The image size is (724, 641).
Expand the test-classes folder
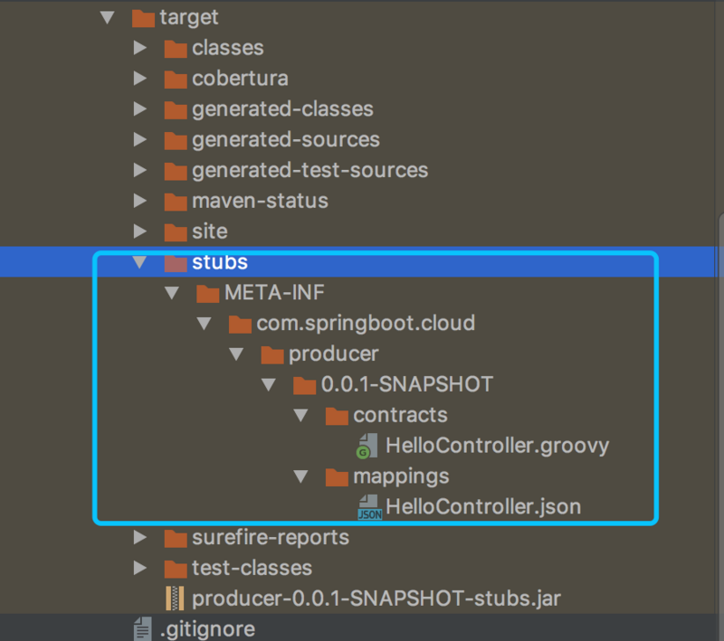click(x=140, y=568)
